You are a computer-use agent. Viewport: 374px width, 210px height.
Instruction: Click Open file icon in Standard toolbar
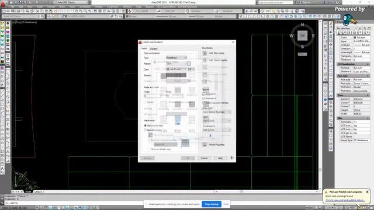[9, 11]
